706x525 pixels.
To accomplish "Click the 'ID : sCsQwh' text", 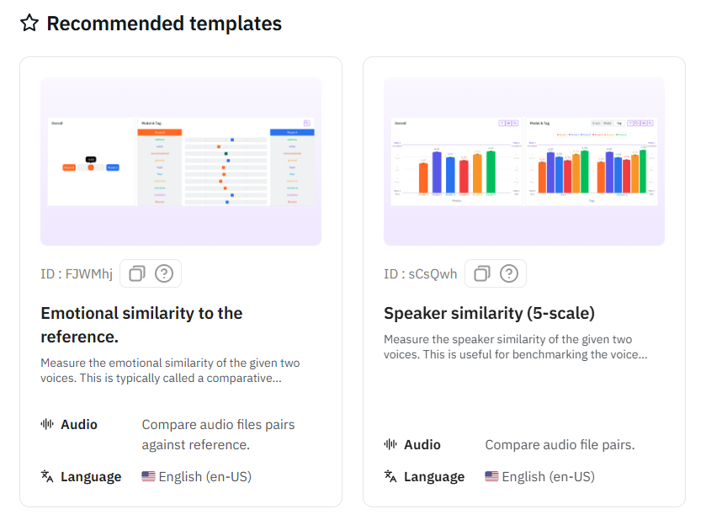I will (x=421, y=274).
